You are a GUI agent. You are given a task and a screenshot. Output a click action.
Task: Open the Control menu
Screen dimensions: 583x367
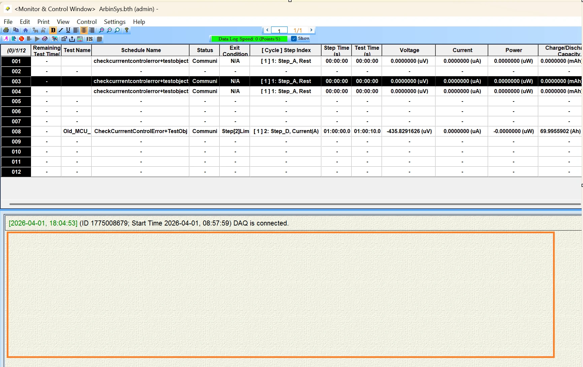click(87, 22)
